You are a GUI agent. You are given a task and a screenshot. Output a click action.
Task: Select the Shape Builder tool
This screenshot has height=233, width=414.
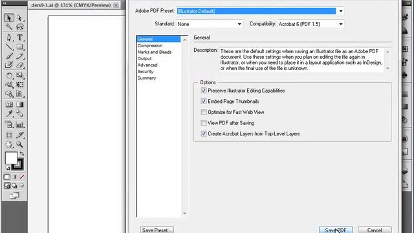click(x=9, y=94)
